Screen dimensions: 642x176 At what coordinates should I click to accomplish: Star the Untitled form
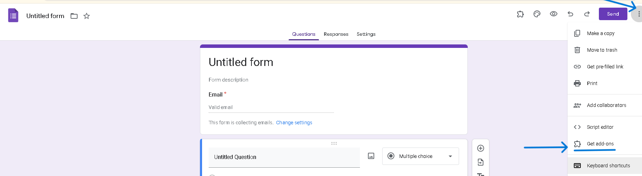click(x=87, y=16)
